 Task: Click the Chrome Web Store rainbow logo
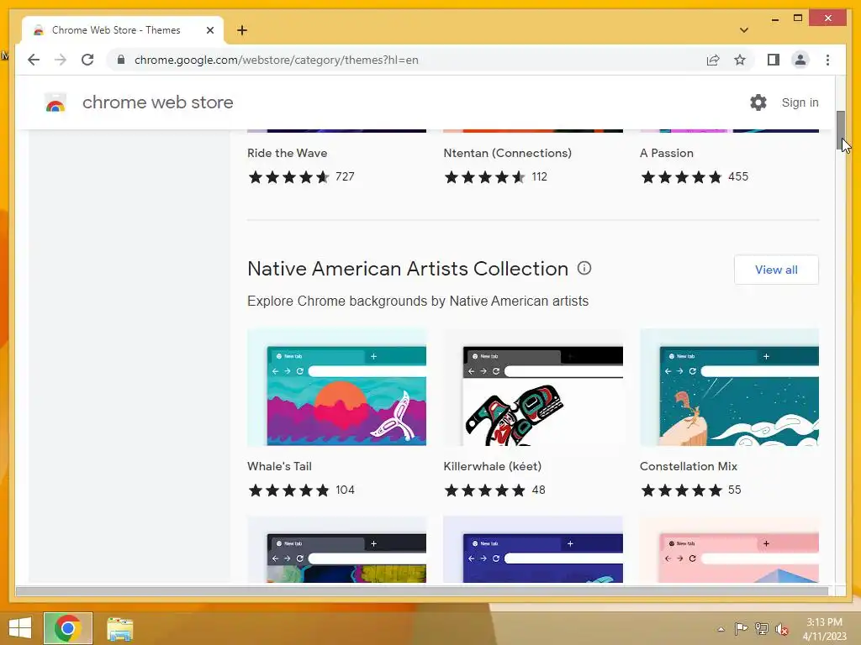(x=55, y=102)
